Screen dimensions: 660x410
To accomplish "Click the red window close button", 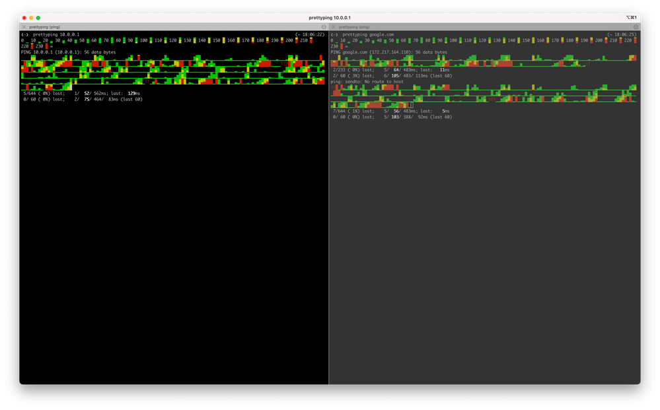I will click(x=24, y=18).
